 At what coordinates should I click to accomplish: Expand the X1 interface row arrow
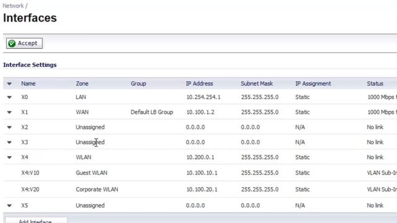(9, 112)
